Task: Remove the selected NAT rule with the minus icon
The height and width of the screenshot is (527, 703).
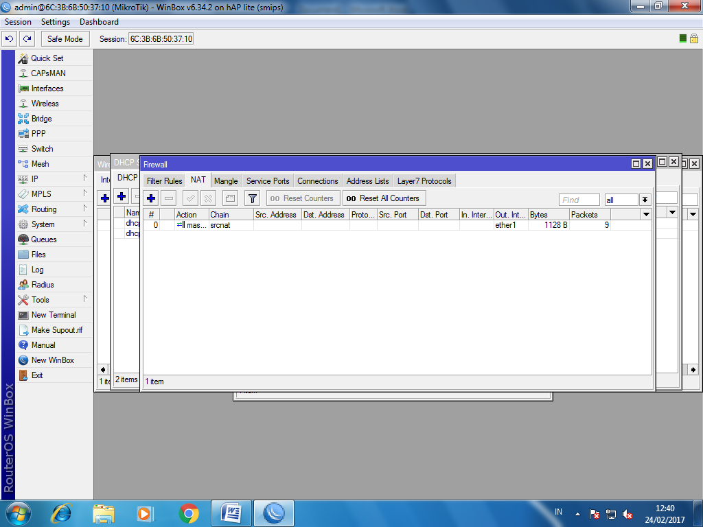Action: coord(169,198)
